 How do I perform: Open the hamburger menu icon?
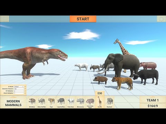pyautogui.click(x=4, y=19)
